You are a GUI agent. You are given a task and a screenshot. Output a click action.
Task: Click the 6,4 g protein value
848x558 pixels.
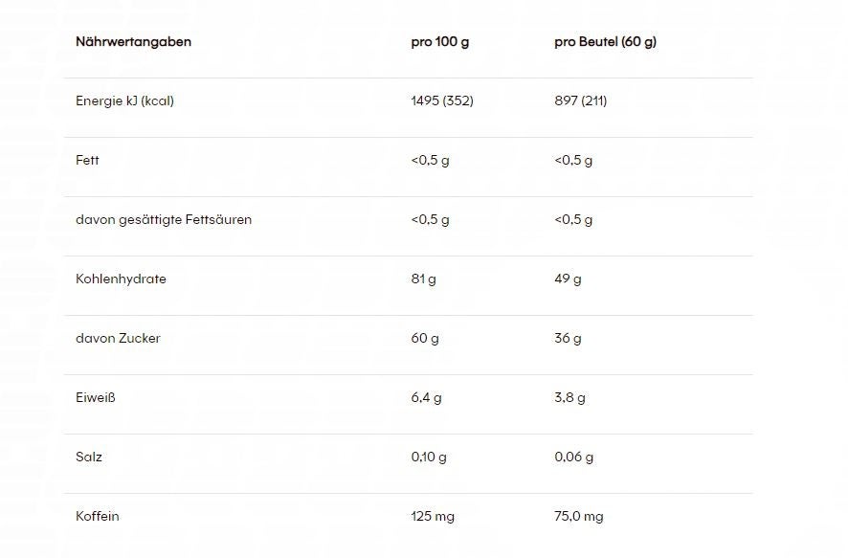pyautogui.click(x=426, y=398)
